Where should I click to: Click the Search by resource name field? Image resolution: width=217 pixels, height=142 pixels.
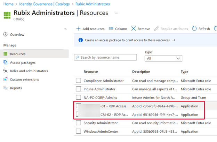105,57
